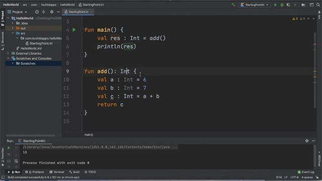322x181 pixels.
Task: Toggle soft-wrap in the Run console
Action: pyautogui.click(x=16, y=161)
